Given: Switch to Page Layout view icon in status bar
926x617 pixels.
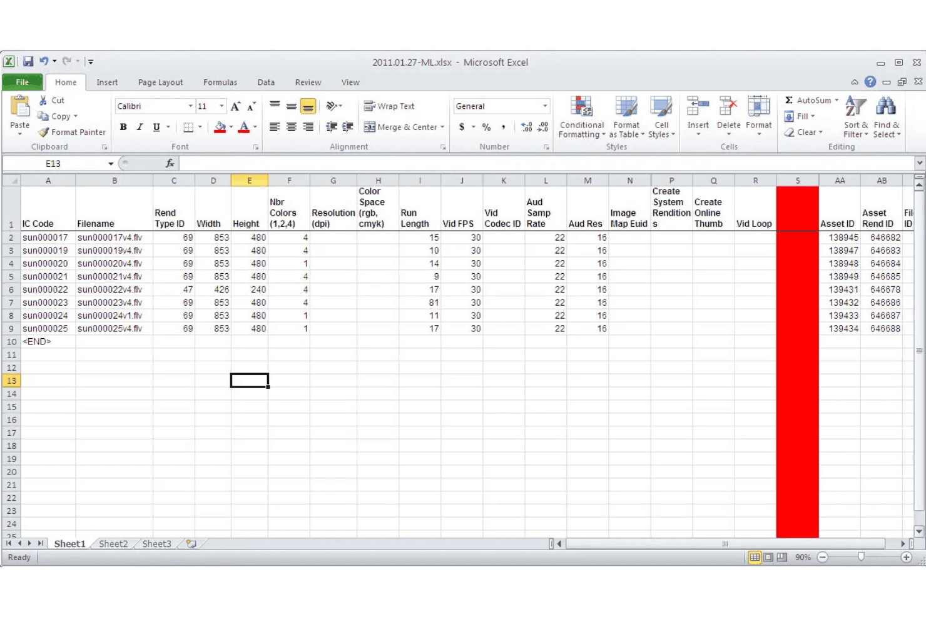Looking at the screenshot, I should coord(768,557).
